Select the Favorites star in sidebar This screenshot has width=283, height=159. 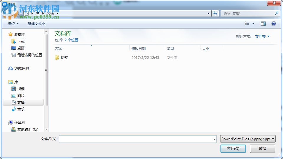(x=11, y=34)
